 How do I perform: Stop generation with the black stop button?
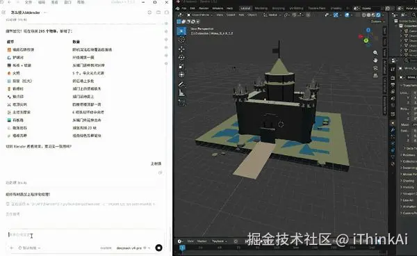(x=158, y=248)
